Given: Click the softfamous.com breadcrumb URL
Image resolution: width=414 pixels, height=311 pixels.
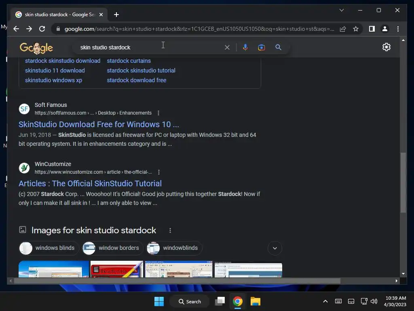Looking at the screenshot, I should (93, 113).
